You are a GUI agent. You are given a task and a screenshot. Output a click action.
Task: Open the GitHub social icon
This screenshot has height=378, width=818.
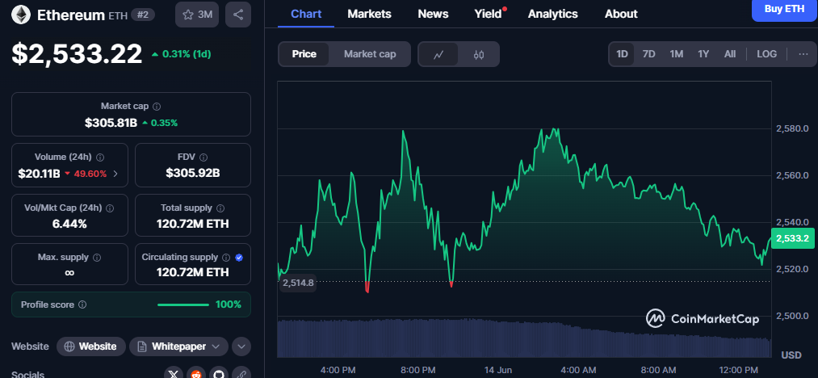(x=219, y=373)
